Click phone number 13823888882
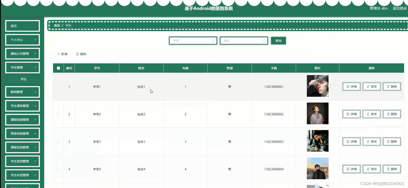408x188 pixels. 274,114
